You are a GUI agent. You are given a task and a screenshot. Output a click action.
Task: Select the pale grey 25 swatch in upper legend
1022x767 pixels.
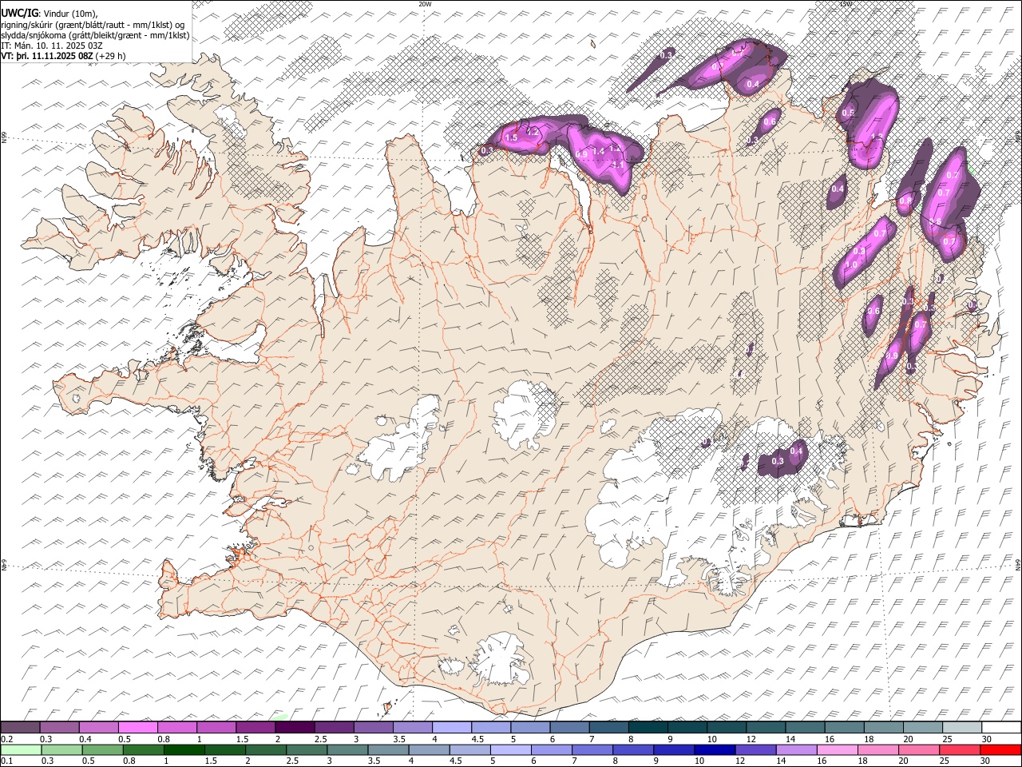(963, 728)
